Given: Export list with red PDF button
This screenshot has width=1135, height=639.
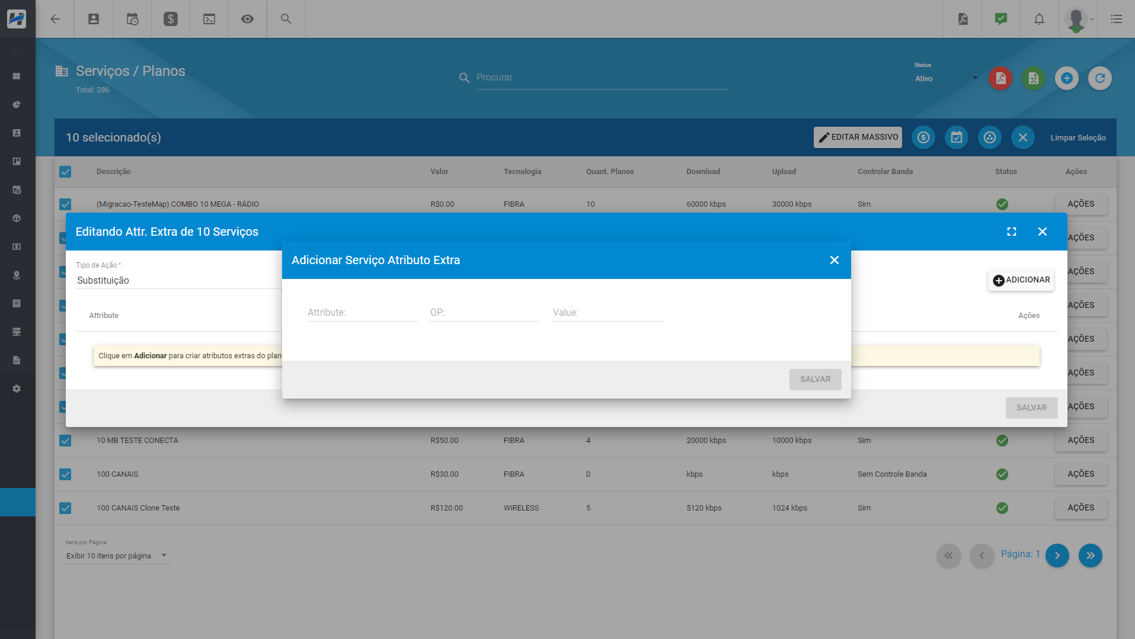Looking at the screenshot, I should [1000, 78].
